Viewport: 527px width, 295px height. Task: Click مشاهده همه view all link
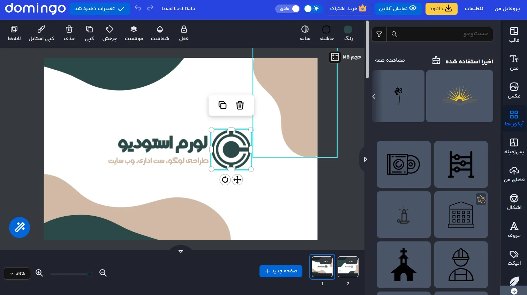click(x=390, y=60)
